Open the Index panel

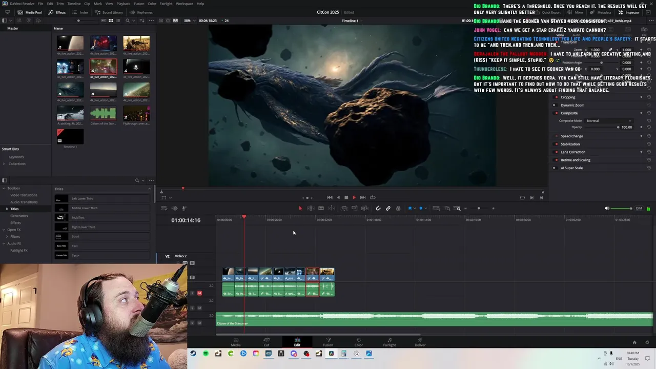80,12
